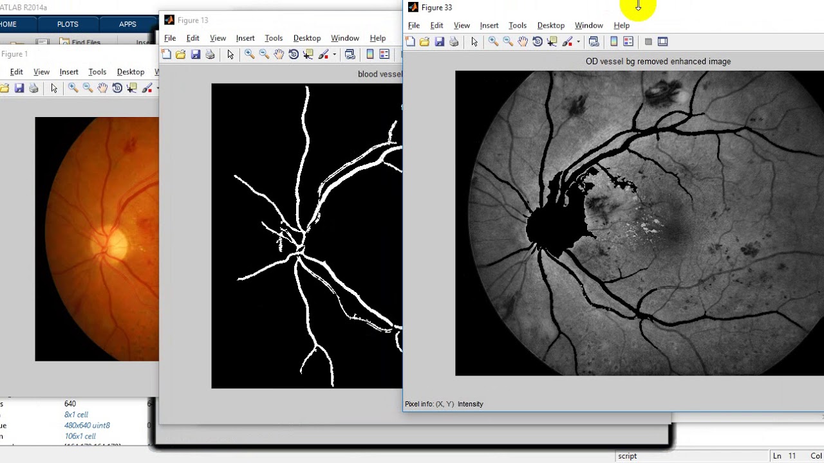Insert Legend in Figure 33
Image resolution: width=824 pixels, height=463 pixels.
[628, 42]
